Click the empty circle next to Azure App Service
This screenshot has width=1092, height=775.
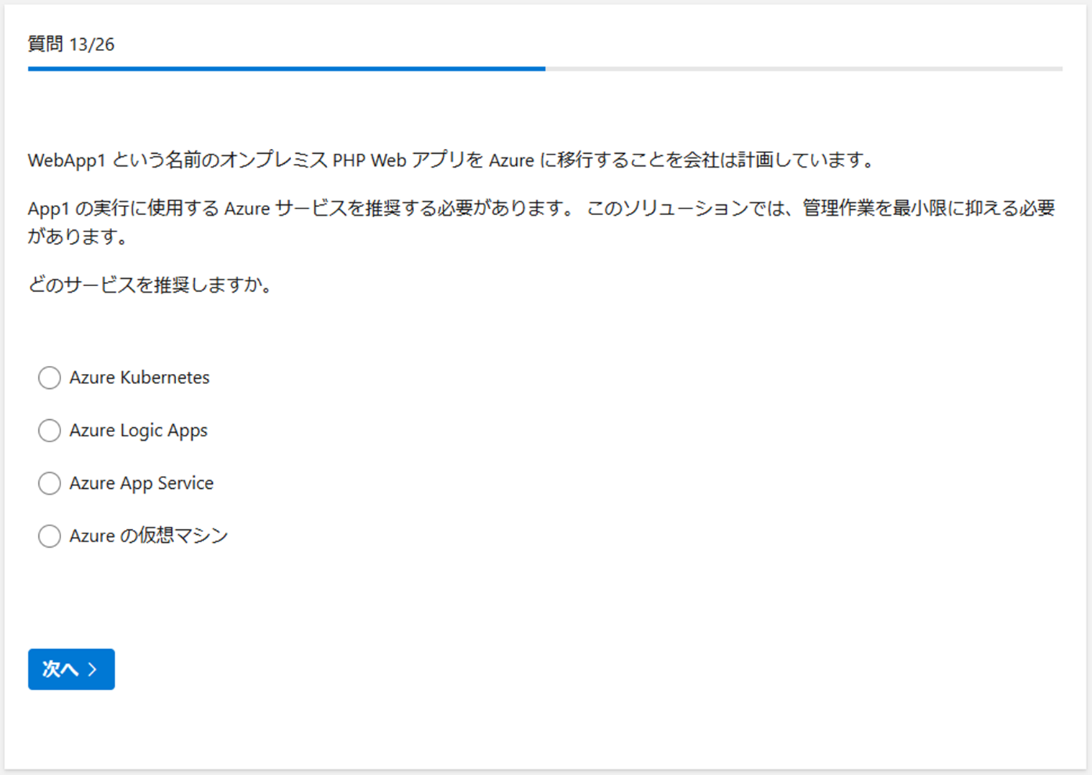(x=49, y=483)
